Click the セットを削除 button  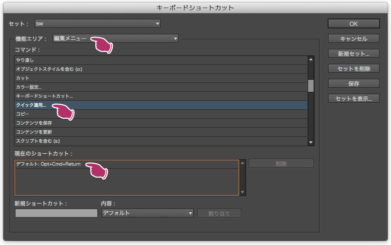pyautogui.click(x=354, y=68)
